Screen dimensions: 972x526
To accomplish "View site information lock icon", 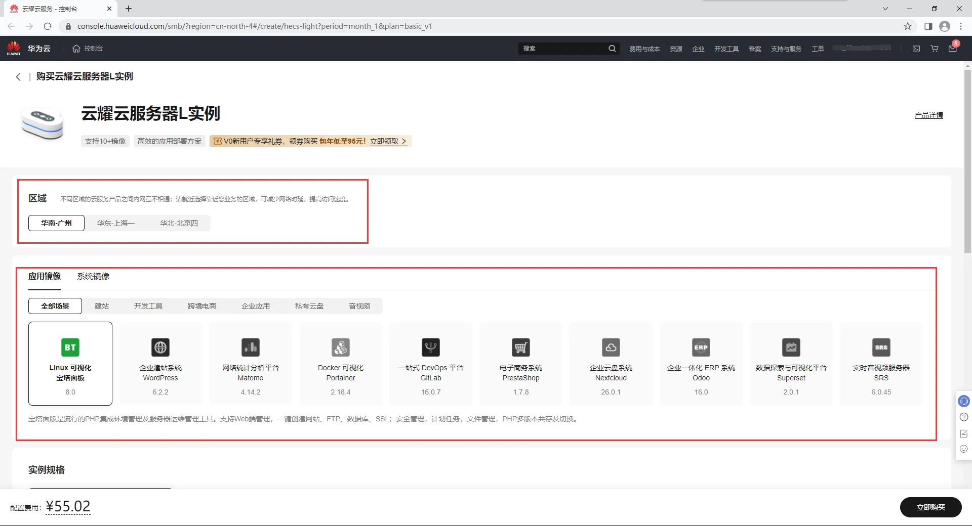I will click(x=68, y=26).
